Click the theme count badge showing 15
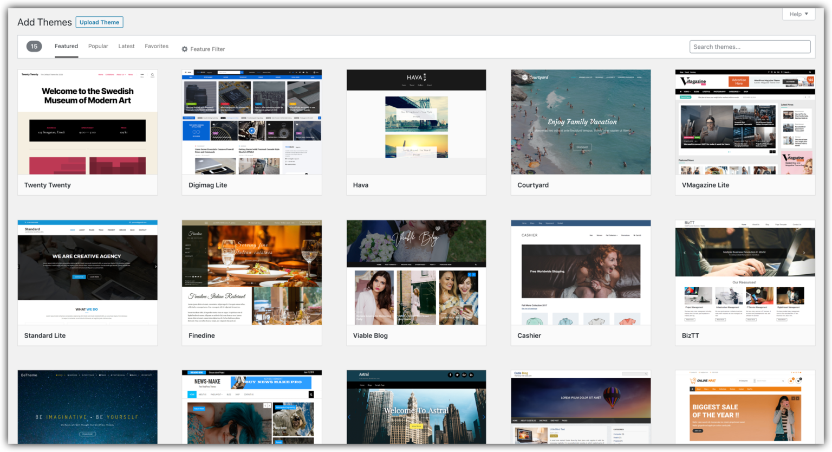The image size is (832, 452). [34, 47]
